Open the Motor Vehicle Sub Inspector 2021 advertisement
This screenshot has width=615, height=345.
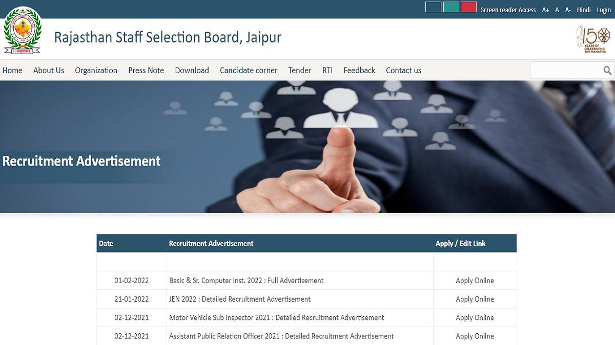pos(277,317)
